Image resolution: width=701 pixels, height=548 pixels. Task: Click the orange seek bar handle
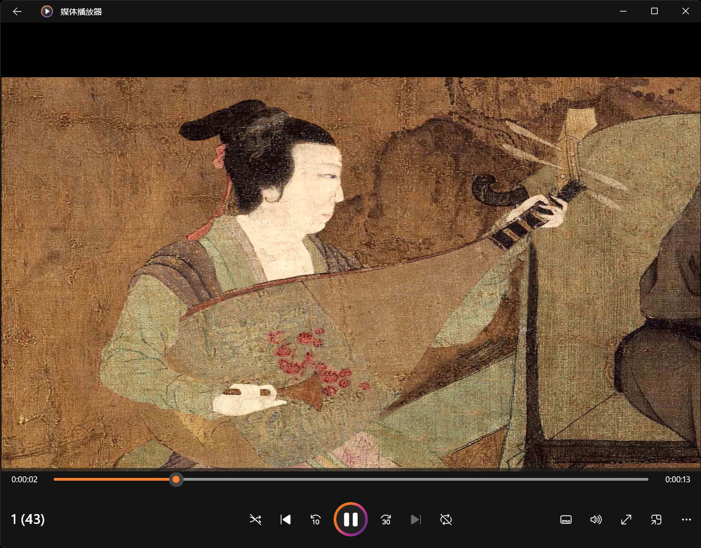point(176,480)
